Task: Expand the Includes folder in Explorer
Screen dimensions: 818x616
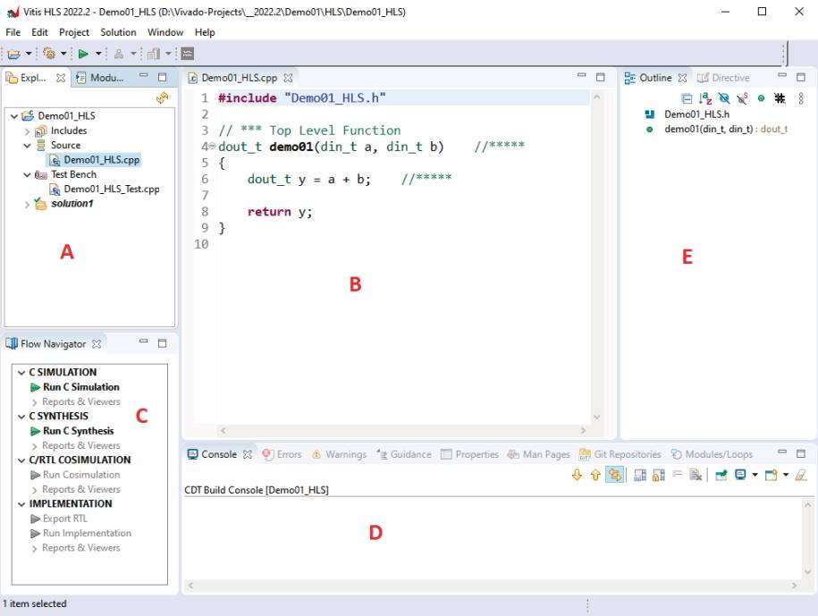Action: [27, 131]
